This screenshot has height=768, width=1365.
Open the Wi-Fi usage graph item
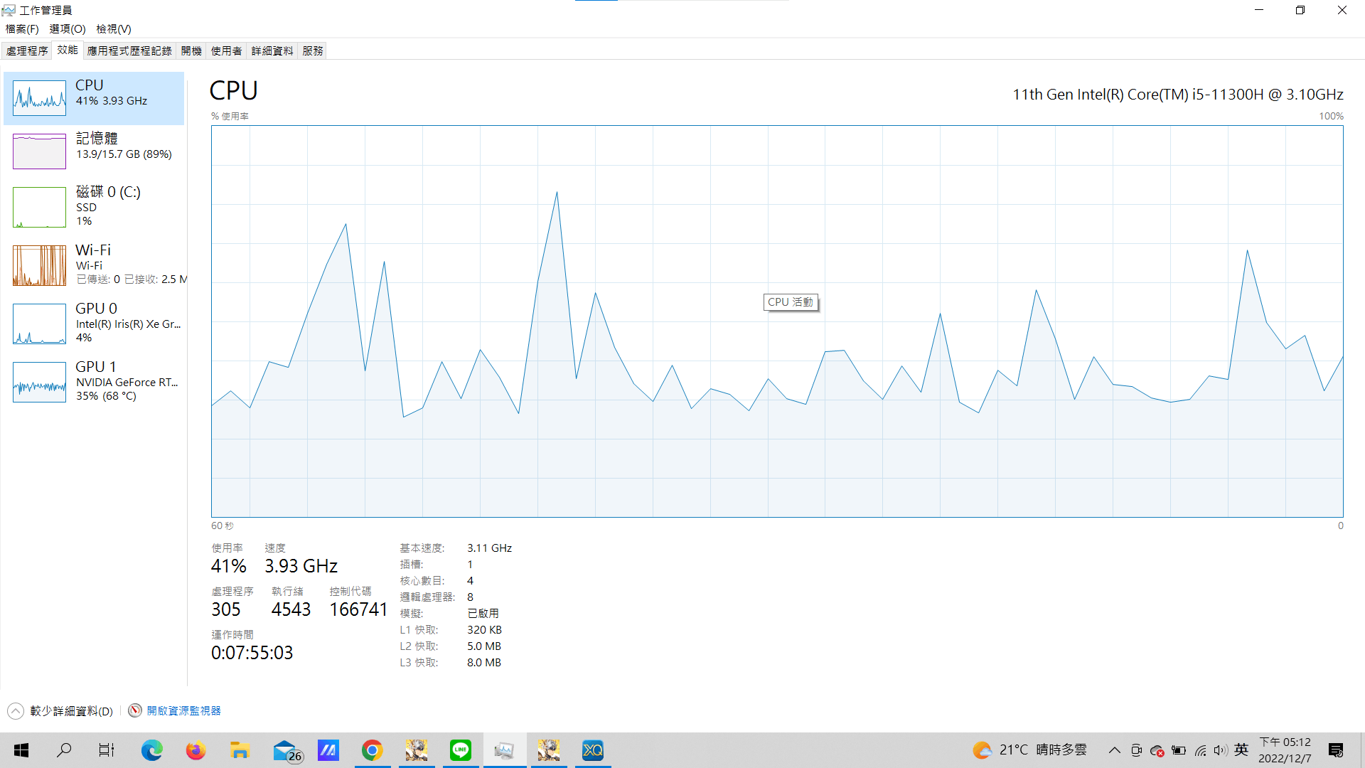[x=39, y=265]
